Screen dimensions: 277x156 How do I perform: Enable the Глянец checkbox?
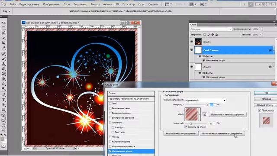110,137
